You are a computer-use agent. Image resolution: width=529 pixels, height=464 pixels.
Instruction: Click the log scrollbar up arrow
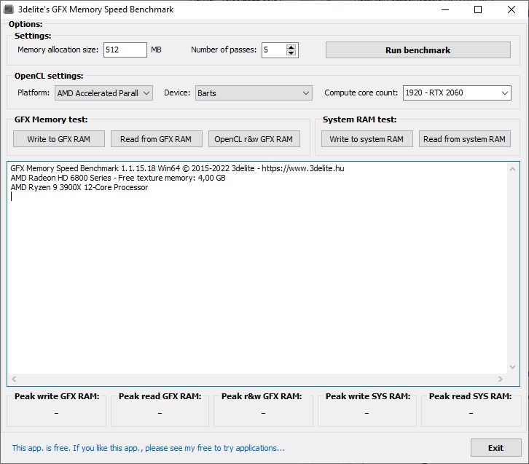point(512,169)
